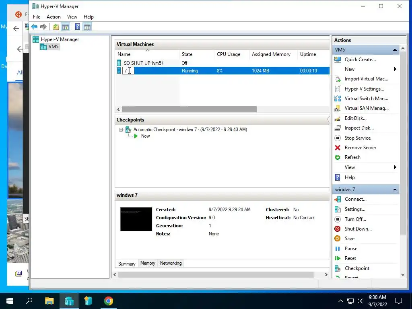Click Turn Off action
This screenshot has height=309, width=412.
[x=355, y=219]
